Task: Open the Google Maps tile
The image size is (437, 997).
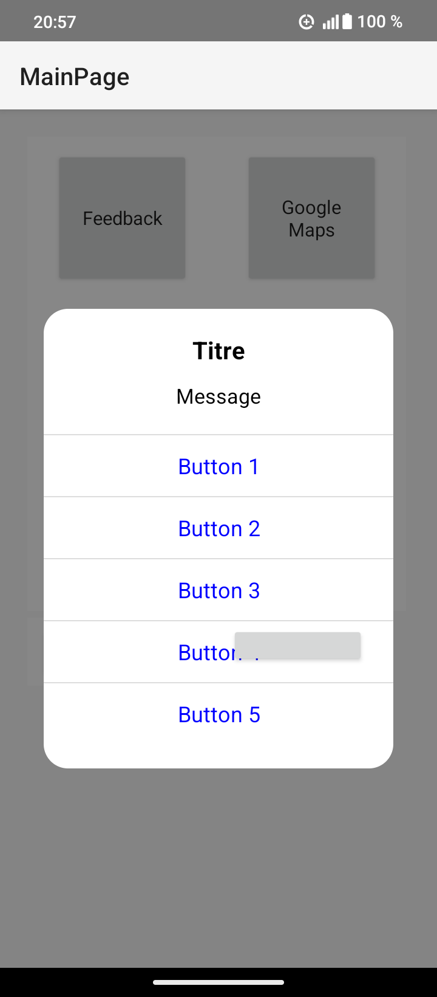Action: (x=311, y=218)
